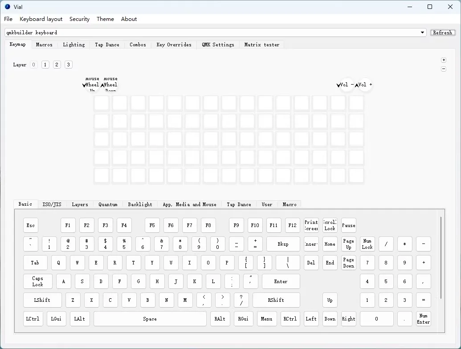Screen dimensions: 461x349
Task: Select the Vol - encoder key
Action: point(346,85)
